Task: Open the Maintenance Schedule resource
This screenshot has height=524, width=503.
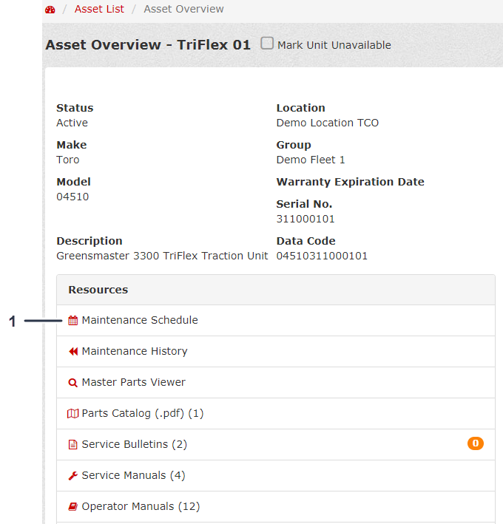Action: [x=140, y=321]
